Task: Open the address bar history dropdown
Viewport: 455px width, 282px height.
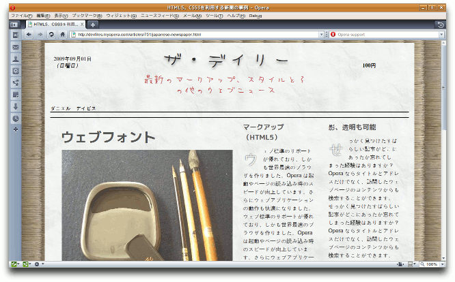Action: [321, 35]
